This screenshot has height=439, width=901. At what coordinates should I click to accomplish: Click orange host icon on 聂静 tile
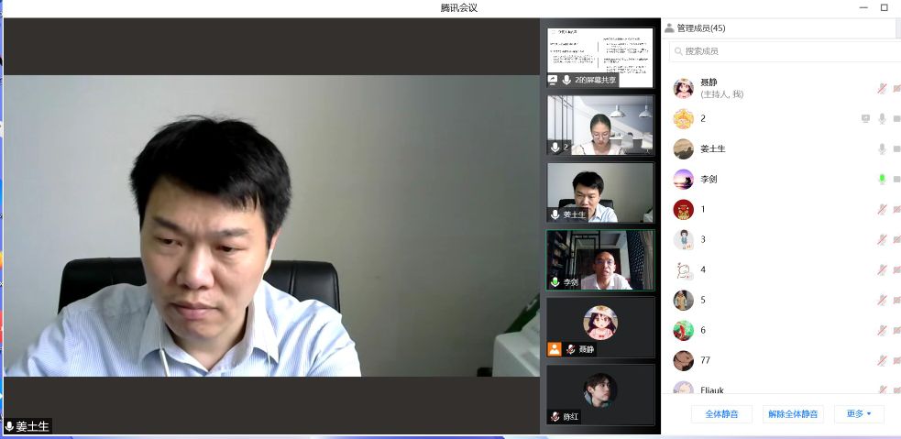pyautogui.click(x=554, y=349)
